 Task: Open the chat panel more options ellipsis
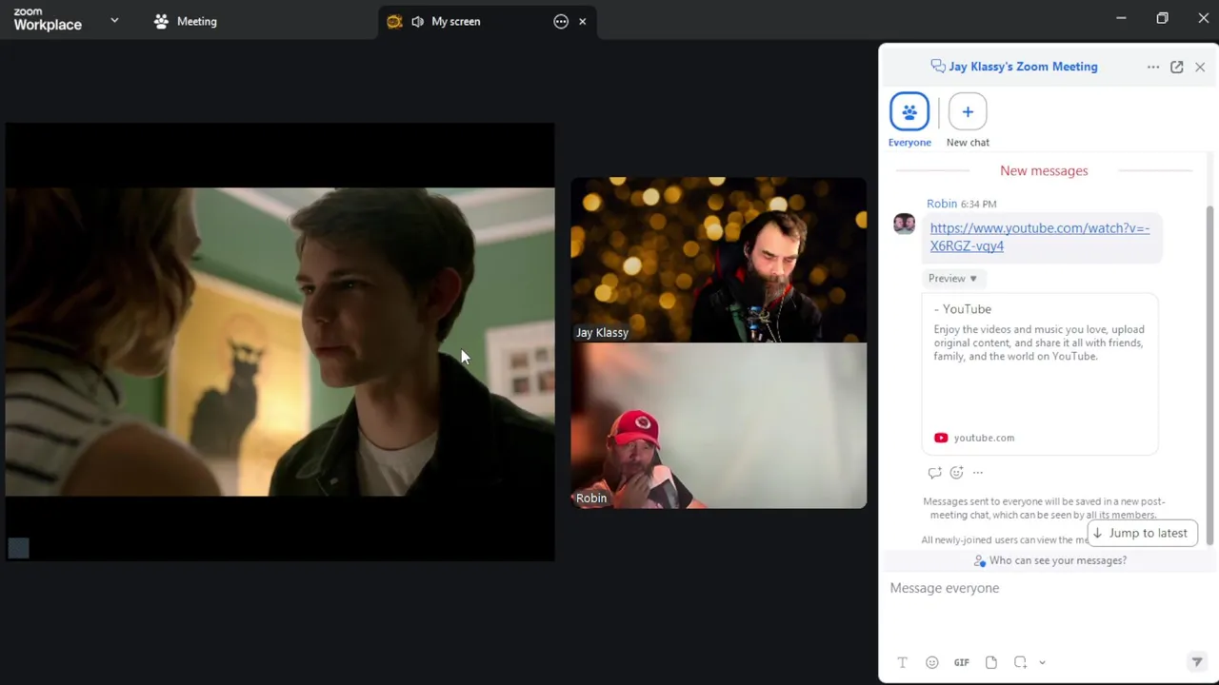tap(1153, 67)
